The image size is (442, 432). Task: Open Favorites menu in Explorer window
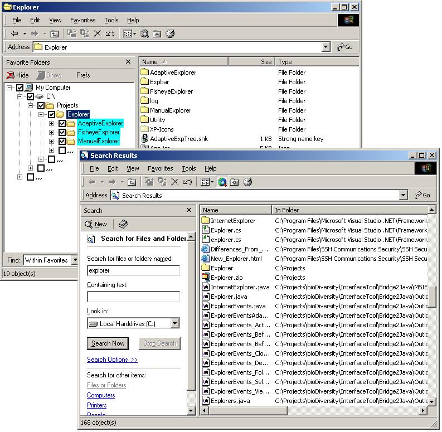coord(83,20)
